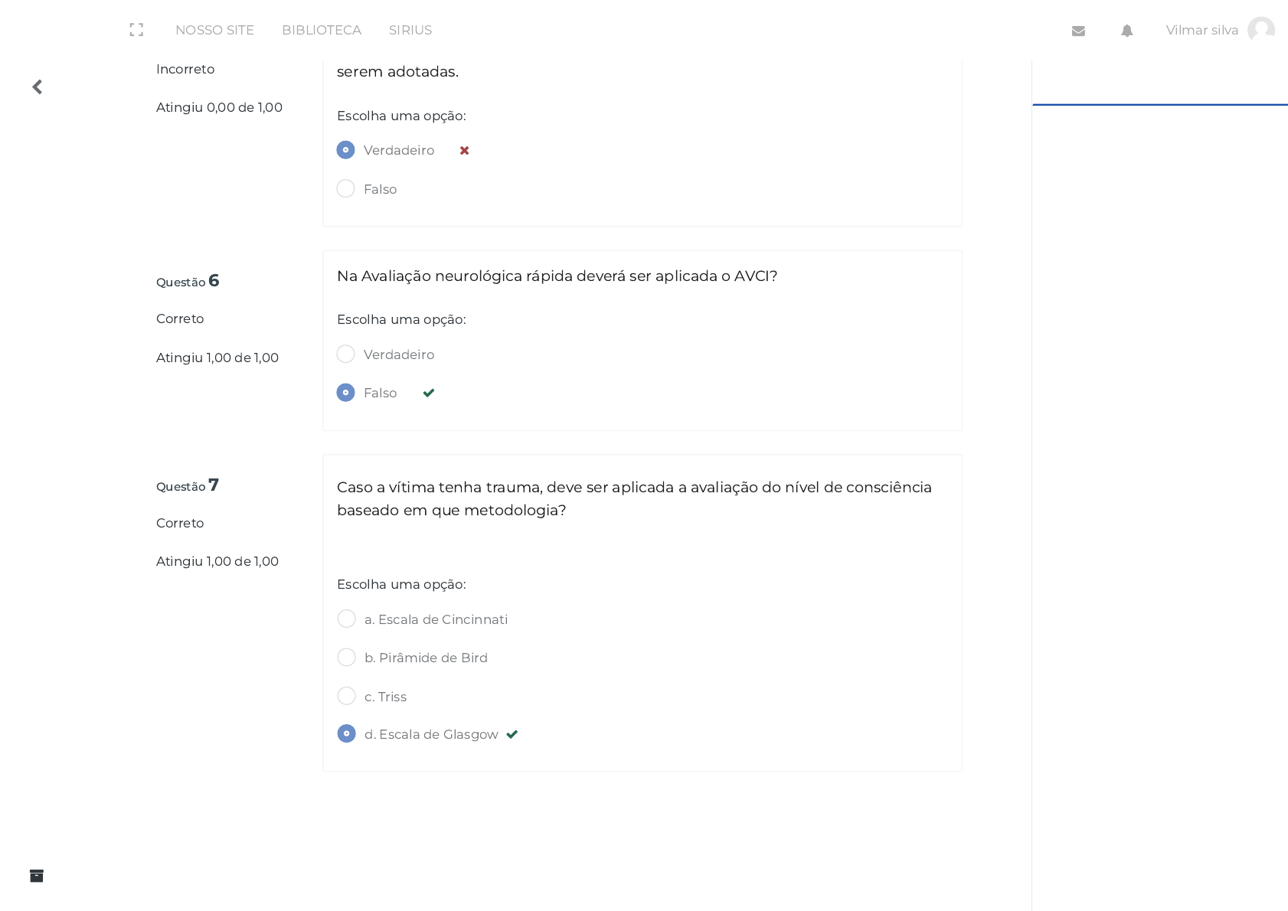Open the notifications bell icon
1288x911 pixels.
tap(1126, 31)
